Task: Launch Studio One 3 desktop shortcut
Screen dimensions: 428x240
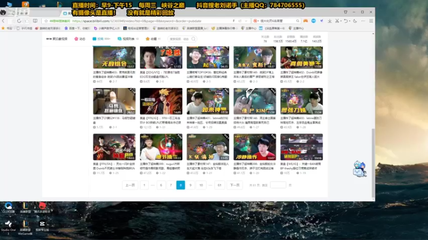Action: click(x=9, y=227)
